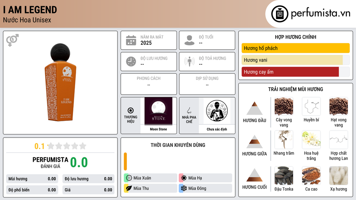Click the perfumista.vn bottle logo
Viewport: 356px width, 200px height.
click(x=280, y=14)
